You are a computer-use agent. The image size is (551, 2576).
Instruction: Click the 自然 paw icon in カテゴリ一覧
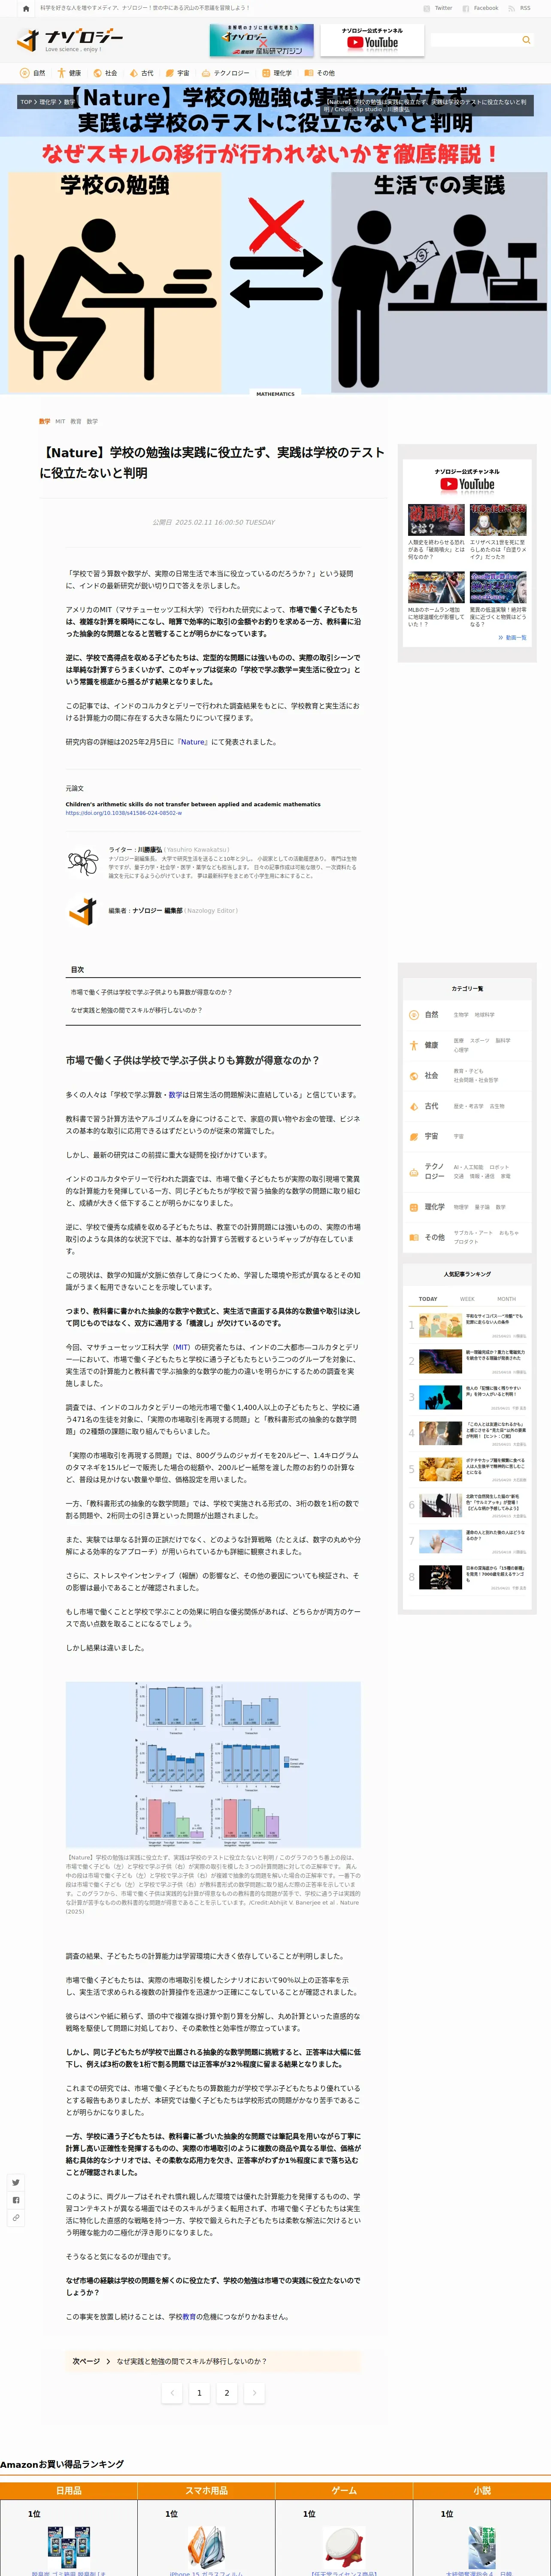414,1014
